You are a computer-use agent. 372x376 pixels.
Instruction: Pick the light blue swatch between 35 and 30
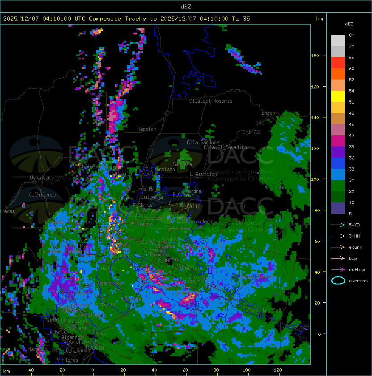[338, 175]
